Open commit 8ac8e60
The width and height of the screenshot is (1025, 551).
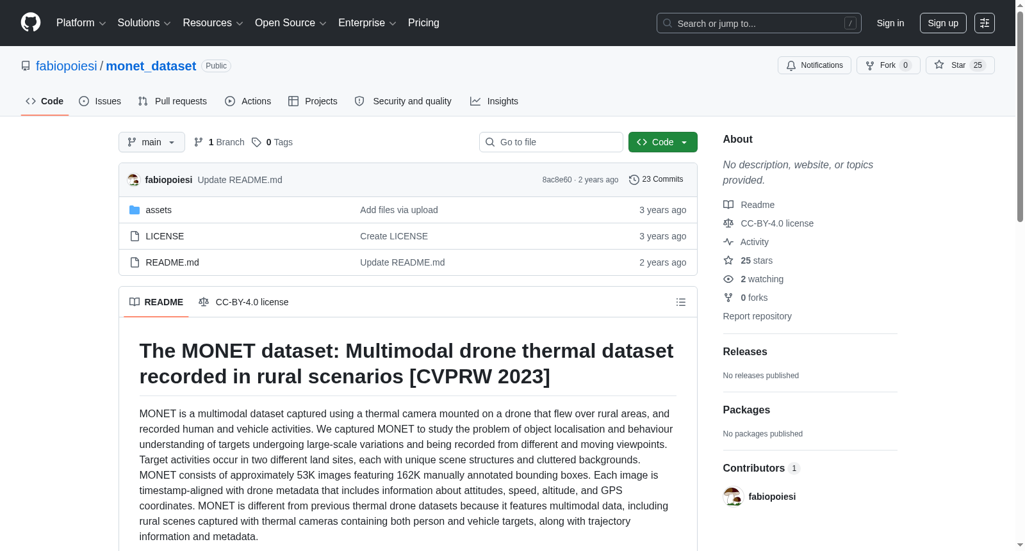click(557, 180)
